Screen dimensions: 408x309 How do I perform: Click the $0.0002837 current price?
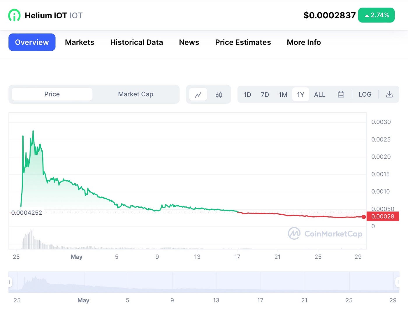pyautogui.click(x=329, y=15)
